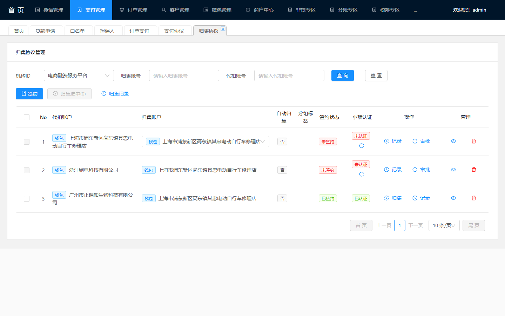Click the 未认证 tag in row 2
The width and height of the screenshot is (505, 316).
pyautogui.click(x=361, y=164)
